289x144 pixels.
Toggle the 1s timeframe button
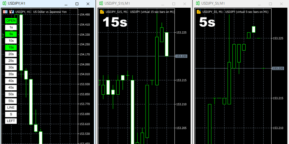coord(11,27)
